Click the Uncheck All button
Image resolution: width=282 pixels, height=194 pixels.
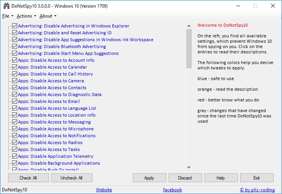tap(72, 178)
